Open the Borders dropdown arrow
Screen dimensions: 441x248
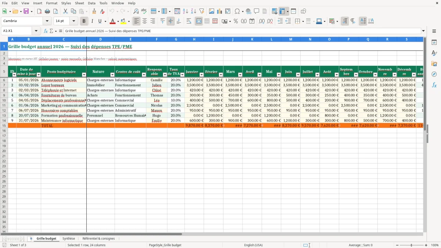(302, 21)
